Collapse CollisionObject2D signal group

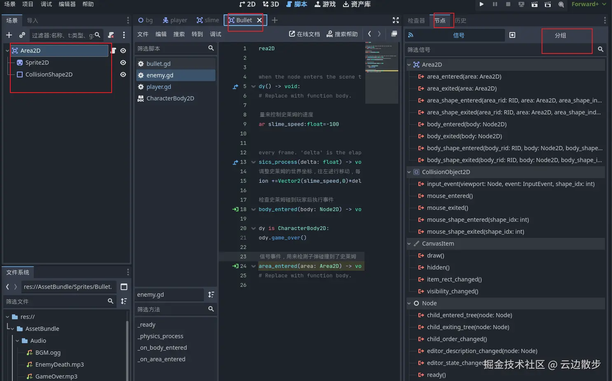coord(409,172)
